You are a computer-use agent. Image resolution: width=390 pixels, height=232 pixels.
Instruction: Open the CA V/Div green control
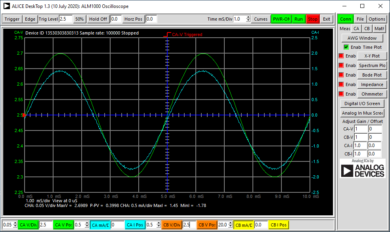coord(28,224)
